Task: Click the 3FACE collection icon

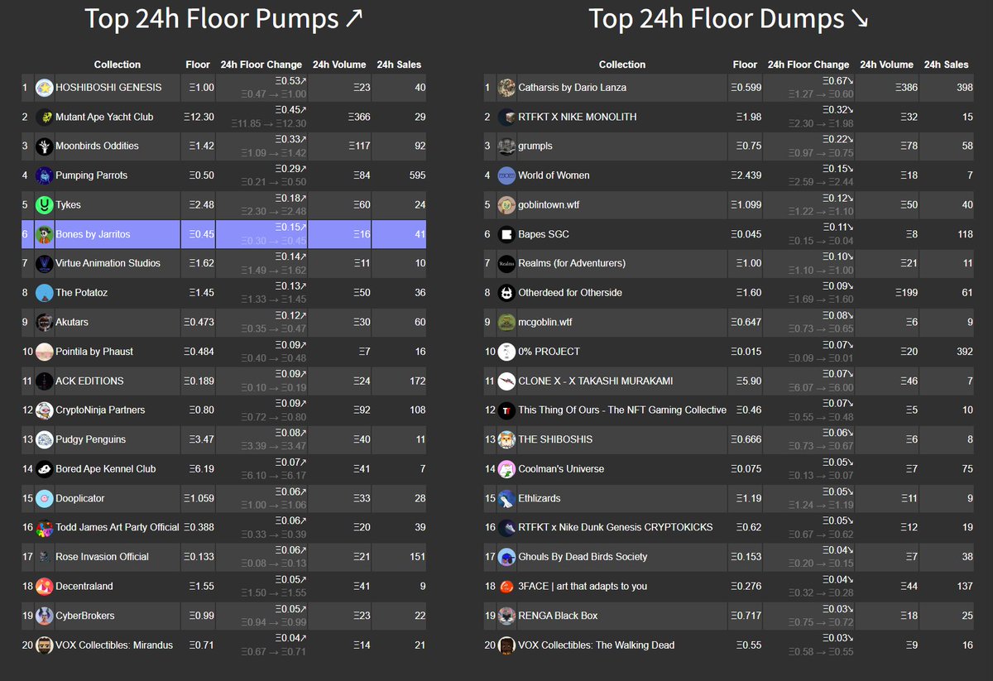Action: [x=505, y=586]
